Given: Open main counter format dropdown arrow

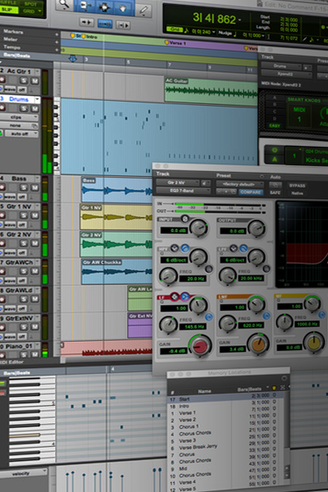Looking at the screenshot, I should coord(239,20).
